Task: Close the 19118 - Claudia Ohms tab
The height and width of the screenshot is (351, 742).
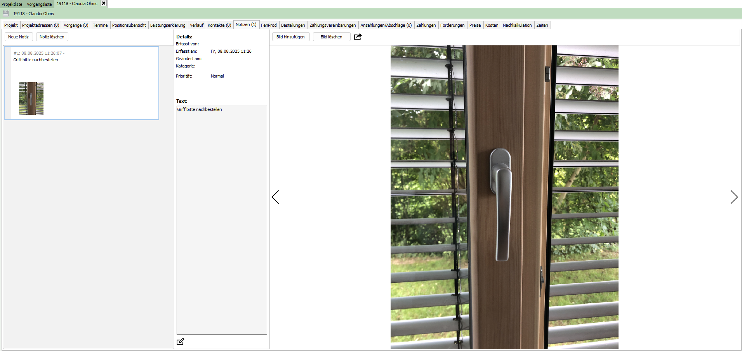Action: [x=104, y=3]
